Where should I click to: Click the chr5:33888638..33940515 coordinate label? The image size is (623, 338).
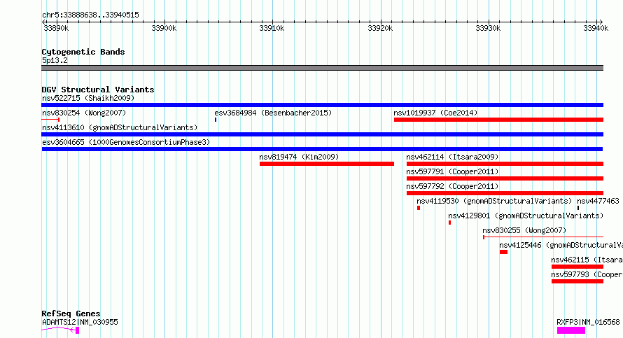tap(90, 15)
